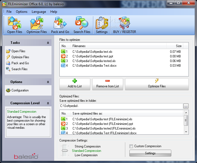Enable the Custom Compression checkbox
Image resolution: width=197 pixels, height=163 pixels.
[x=131, y=146]
